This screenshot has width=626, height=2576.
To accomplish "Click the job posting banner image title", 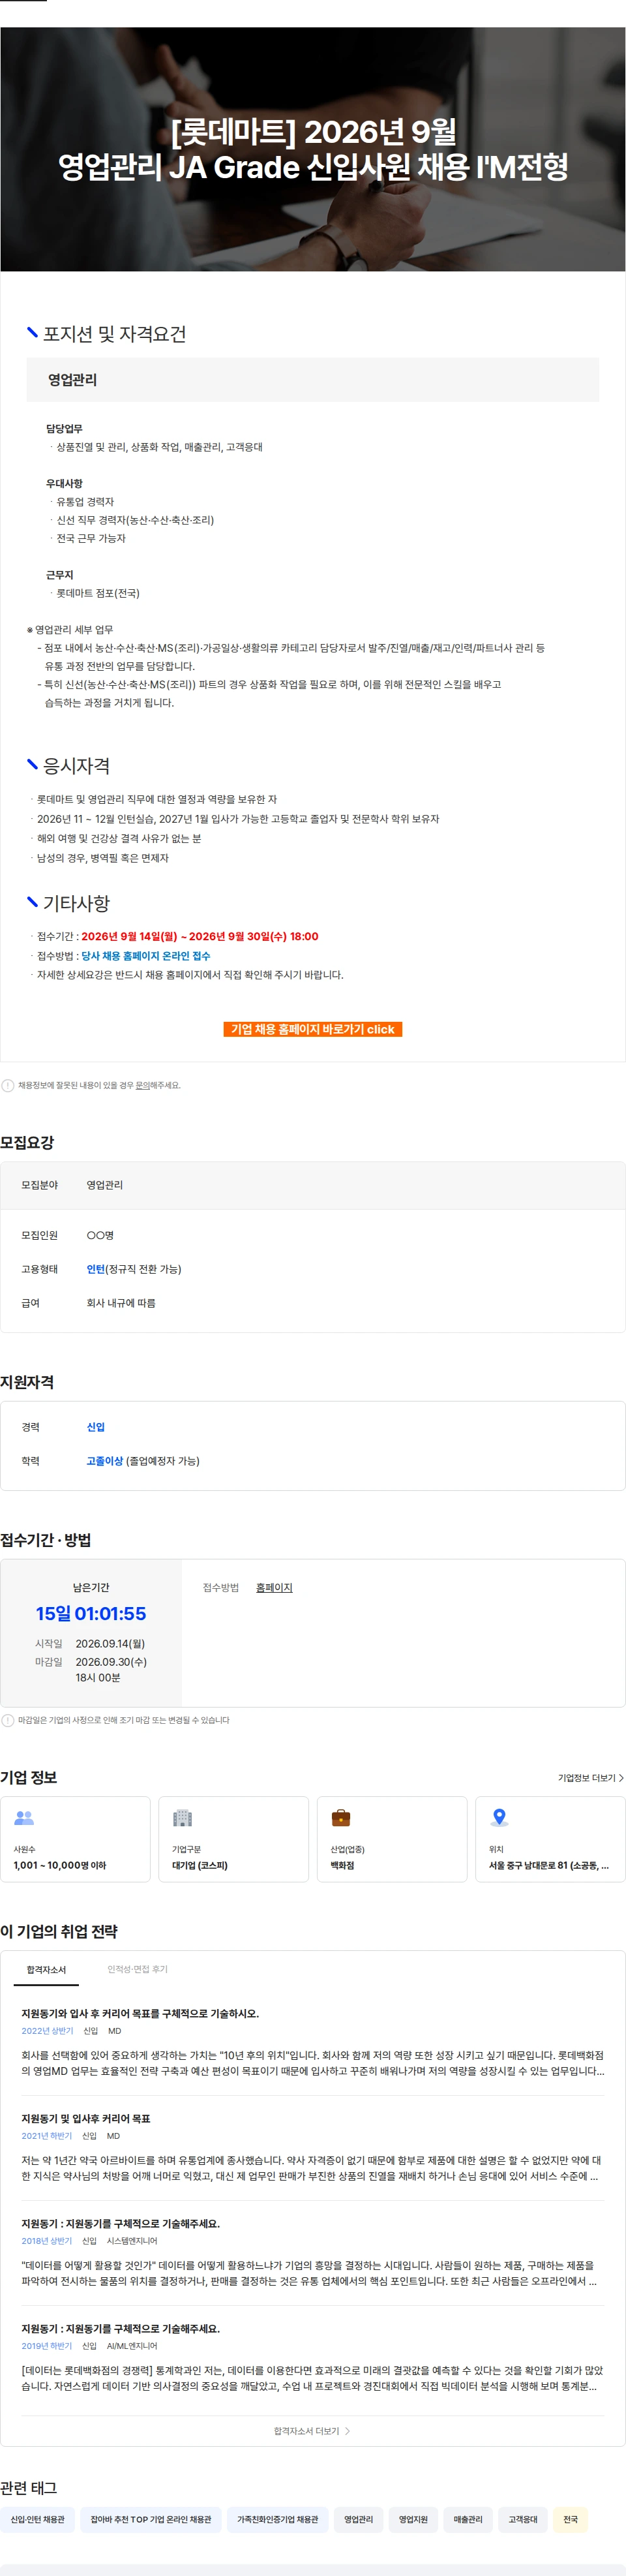I will click(313, 148).
